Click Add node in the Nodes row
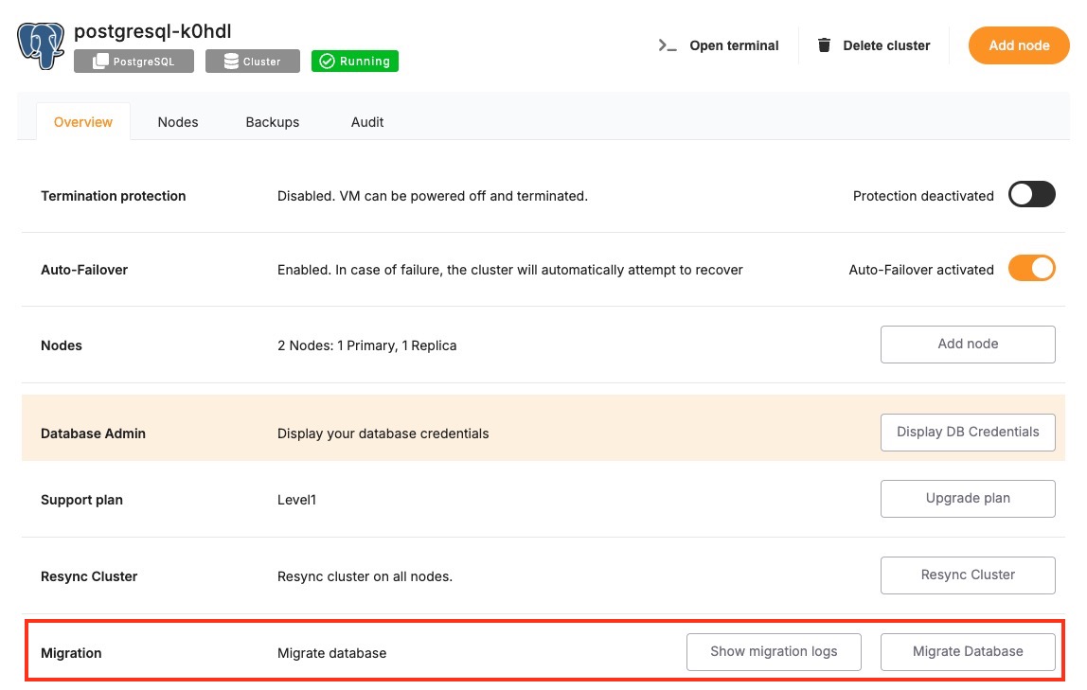Viewport: 1087px width, 690px height. (x=968, y=345)
